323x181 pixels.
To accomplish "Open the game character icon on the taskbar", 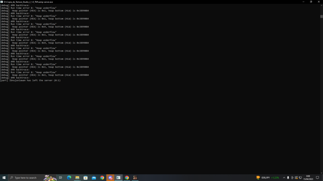I will pos(135,178).
